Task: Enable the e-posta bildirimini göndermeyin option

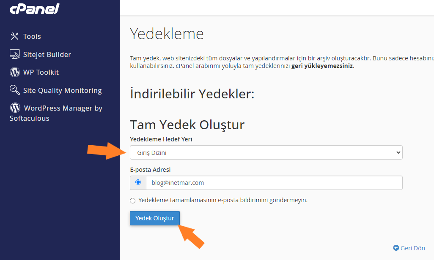Action: tap(132, 200)
